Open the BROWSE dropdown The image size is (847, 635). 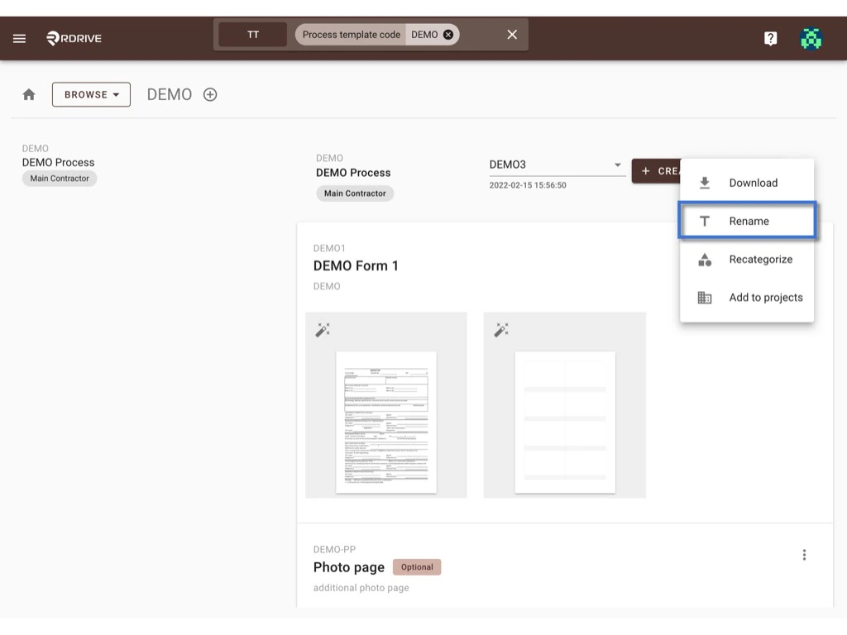click(x=91, y=94)
